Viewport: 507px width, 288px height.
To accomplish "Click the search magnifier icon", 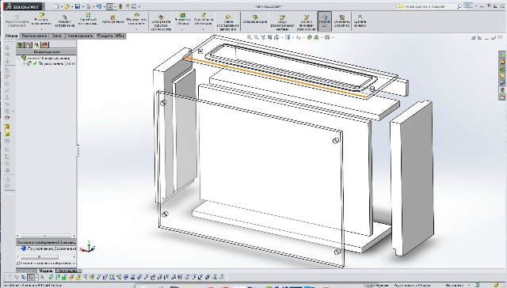I will point(459,6).
